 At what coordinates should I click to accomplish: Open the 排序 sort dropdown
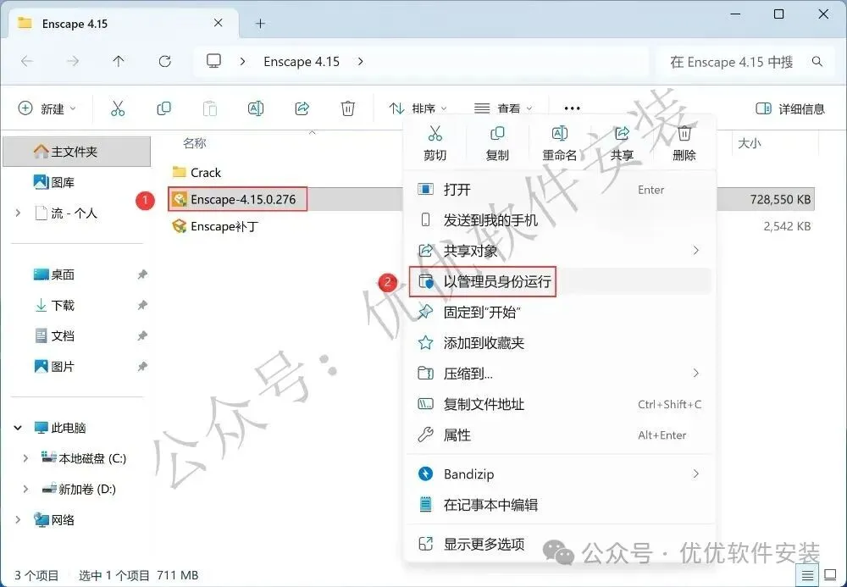(418, 108)
